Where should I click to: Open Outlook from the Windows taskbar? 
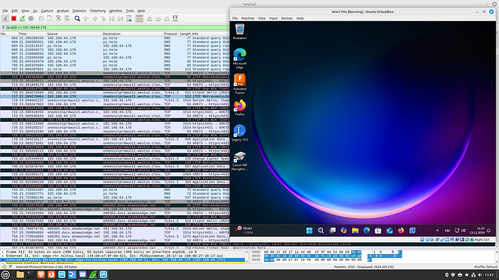(x=389, y=231)
